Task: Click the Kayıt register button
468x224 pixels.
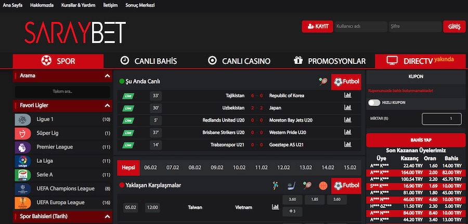Action: tap(318, 27)
